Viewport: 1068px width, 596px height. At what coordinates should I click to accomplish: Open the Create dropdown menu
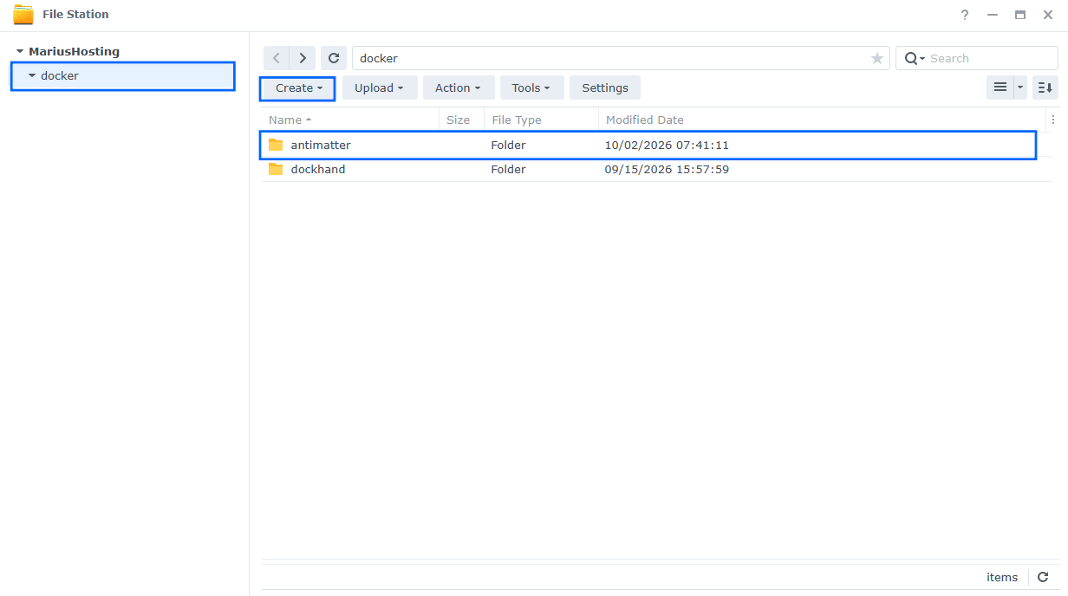(x=298, y=87)
